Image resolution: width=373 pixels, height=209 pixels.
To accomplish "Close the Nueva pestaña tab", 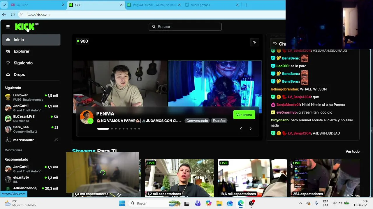I will pyautogui.click(x=237, y=5).
